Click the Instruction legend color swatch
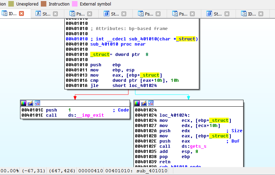The image size is (275, 175). (x=44, y=4)
